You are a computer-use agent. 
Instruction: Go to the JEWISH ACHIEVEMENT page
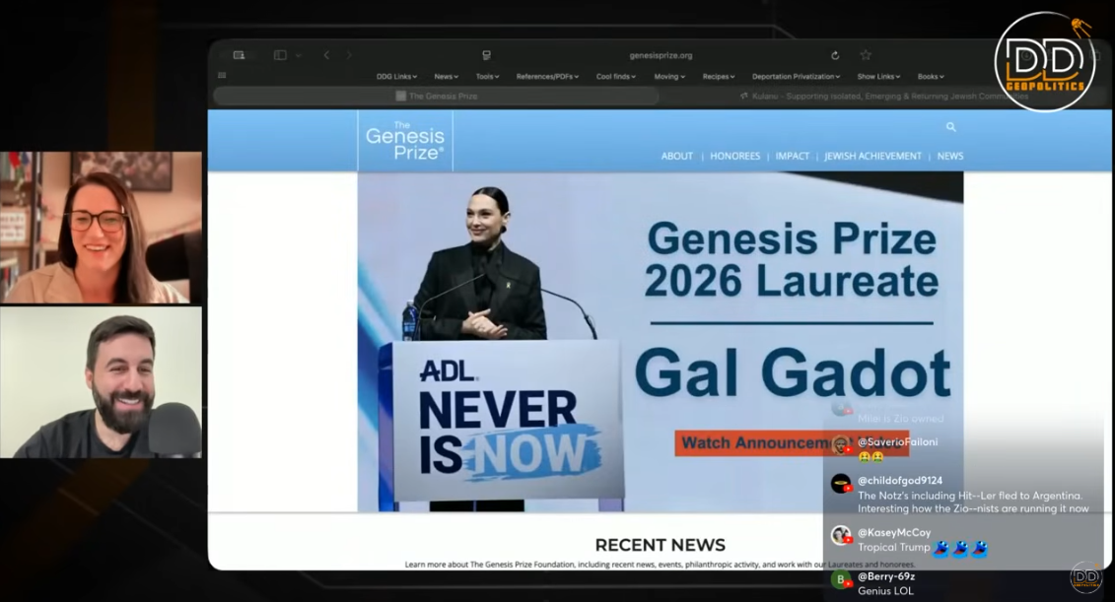click(x=872, y=156)
